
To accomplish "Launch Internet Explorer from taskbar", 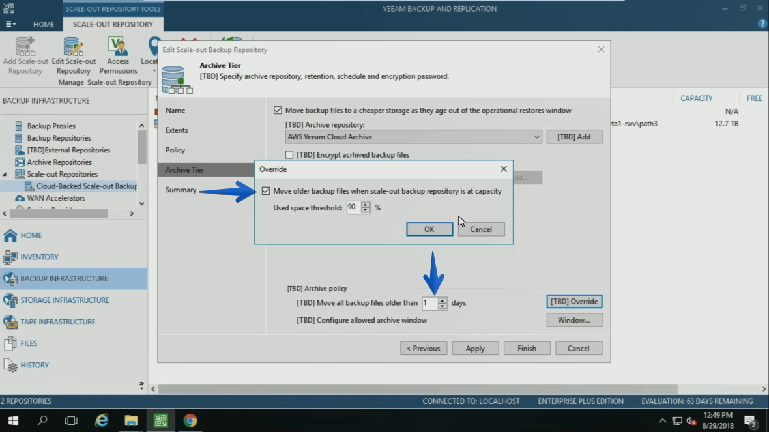I will pyautogui.click(x=102, y=421).
